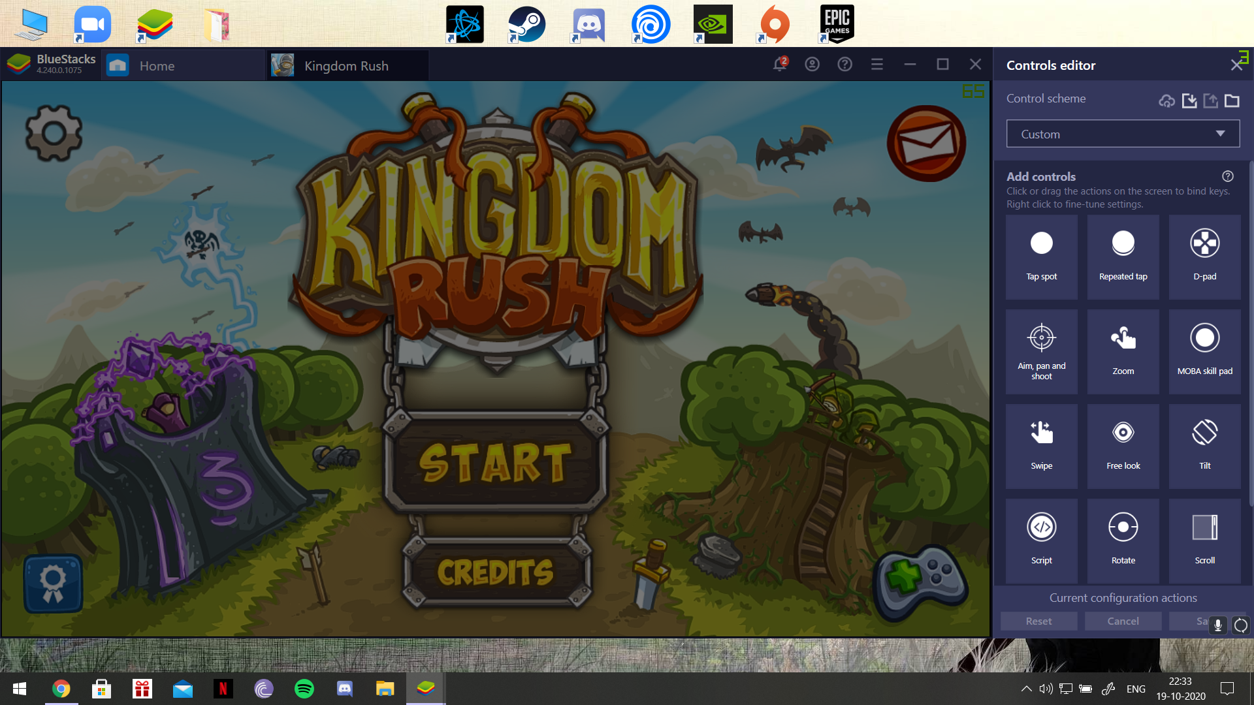Screen dimensions: 1254x705
Task: Switch to the Home tab
Action: tap(157, 65)
